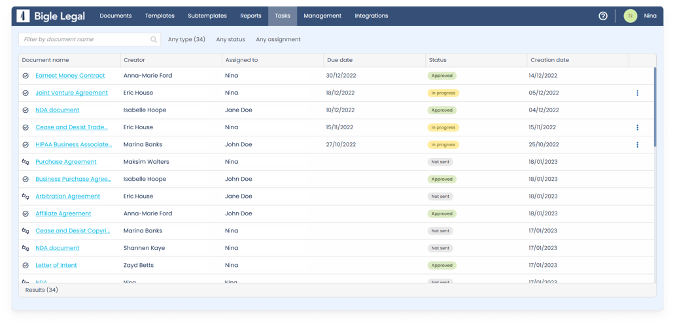Switch to the Templates tab
Image resolution: width=675 pixels, height=327 pixels.
(160, 16)
